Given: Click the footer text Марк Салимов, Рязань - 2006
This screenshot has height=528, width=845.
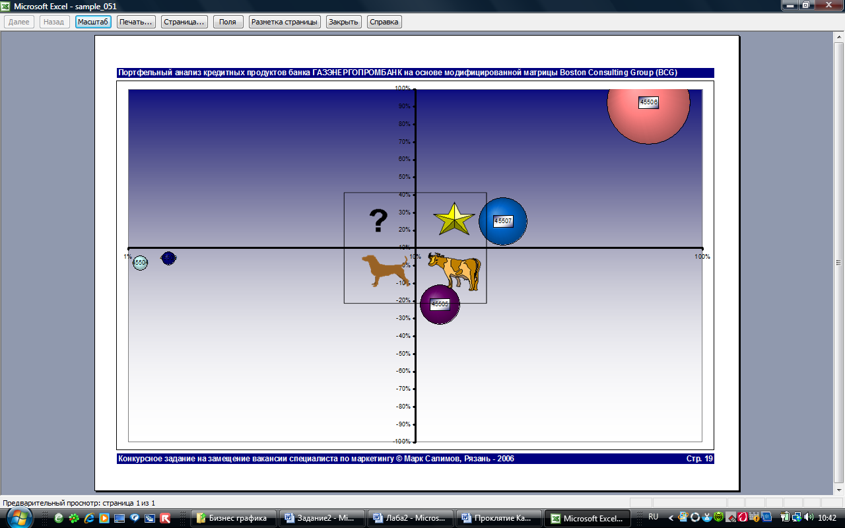Looking at the screenshot, I should [458, 458].
